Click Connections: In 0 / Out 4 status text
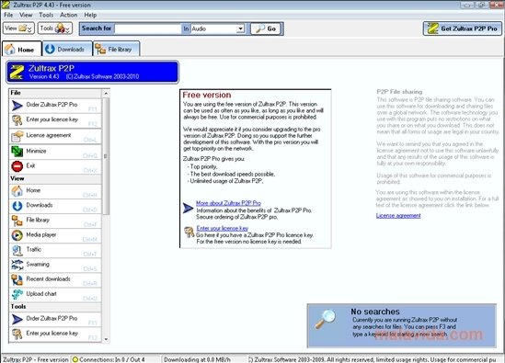Viewport: 505px width, 363px height. (x=111, y=359)
